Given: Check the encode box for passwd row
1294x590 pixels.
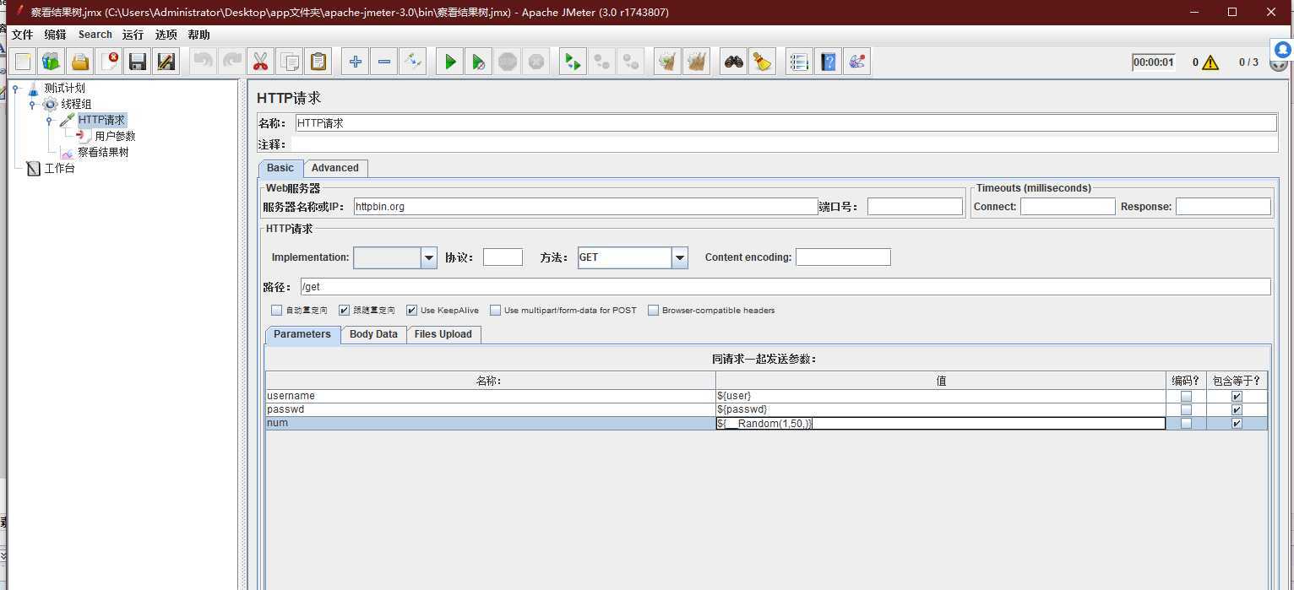Looking at the screenshot, I should coord(1186,409).
